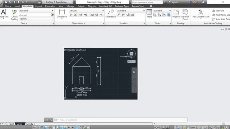230x129 pixels.
Task: Select the Dimension Jog Line icon
Action: [101, 15]
